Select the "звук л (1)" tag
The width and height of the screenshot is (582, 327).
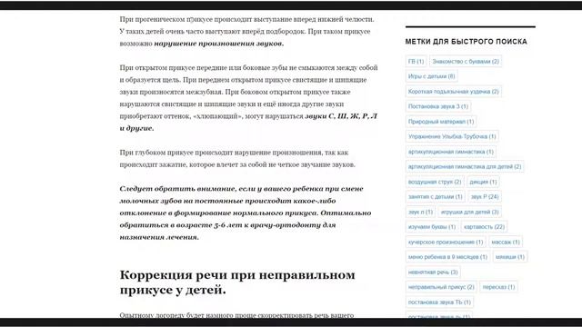[x=420, y=212]
